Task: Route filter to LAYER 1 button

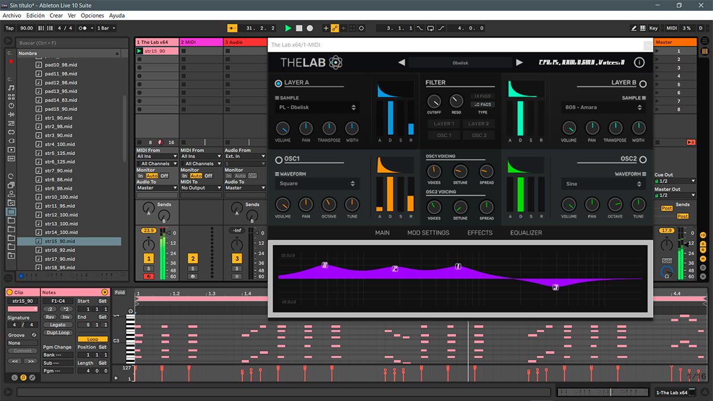Action: click(444, 124)
